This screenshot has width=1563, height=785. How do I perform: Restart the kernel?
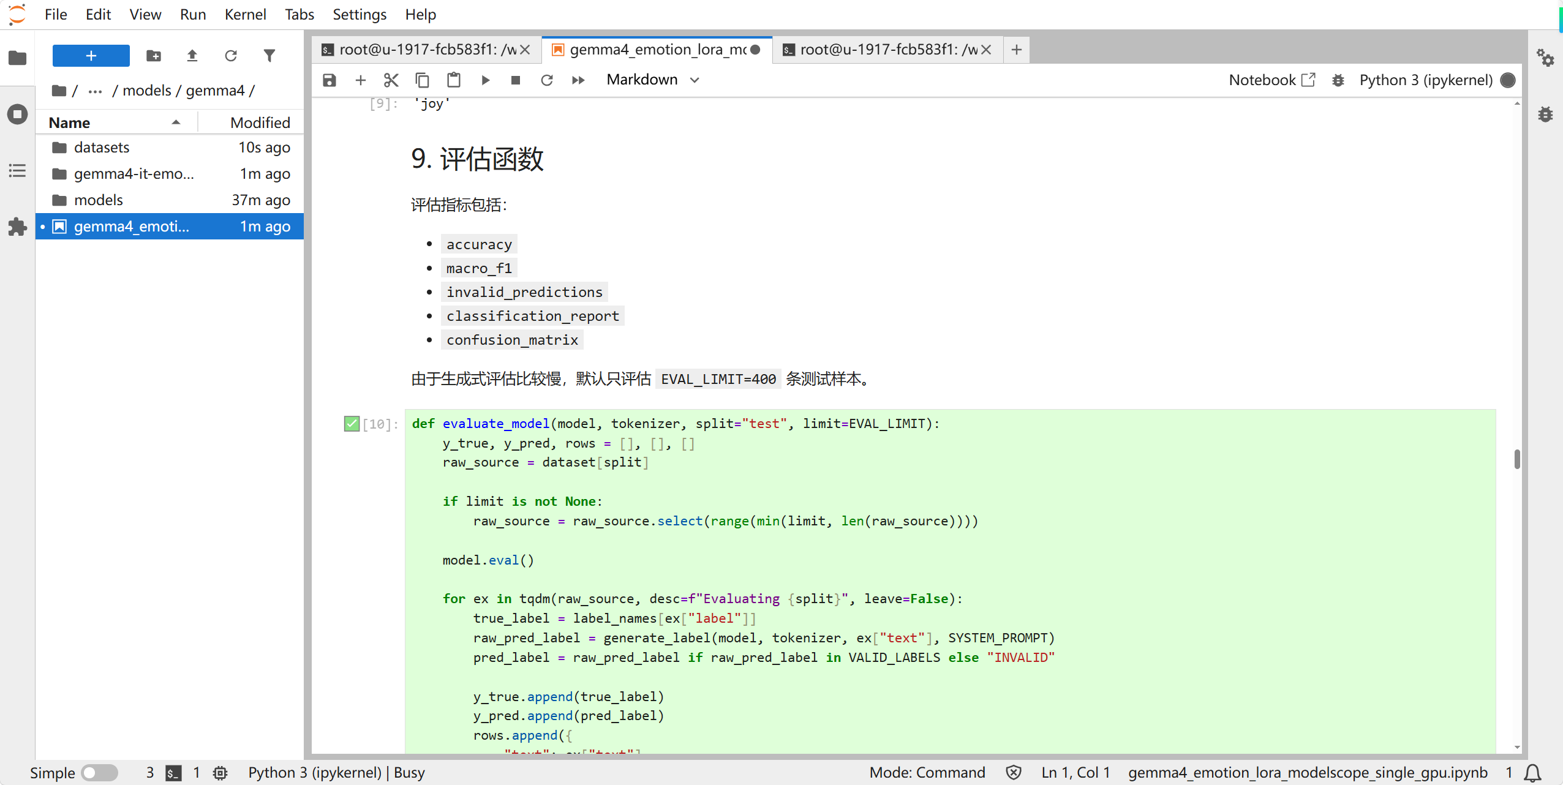tap(547, 80)
